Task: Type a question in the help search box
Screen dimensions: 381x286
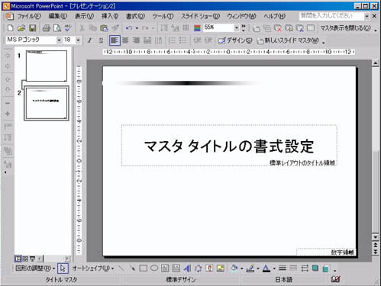Action: (x=331, y=16)
